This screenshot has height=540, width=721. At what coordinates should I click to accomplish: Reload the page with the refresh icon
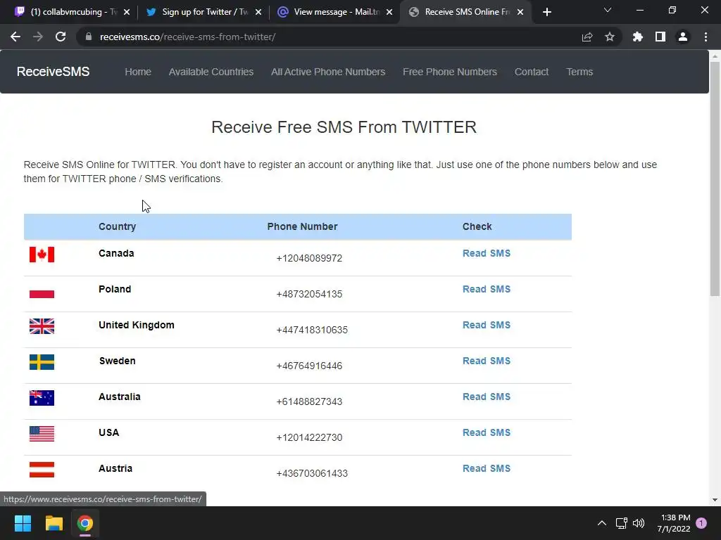click(61, 37)
